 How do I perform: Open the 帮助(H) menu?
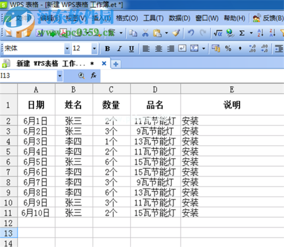[x=235, y=18]
